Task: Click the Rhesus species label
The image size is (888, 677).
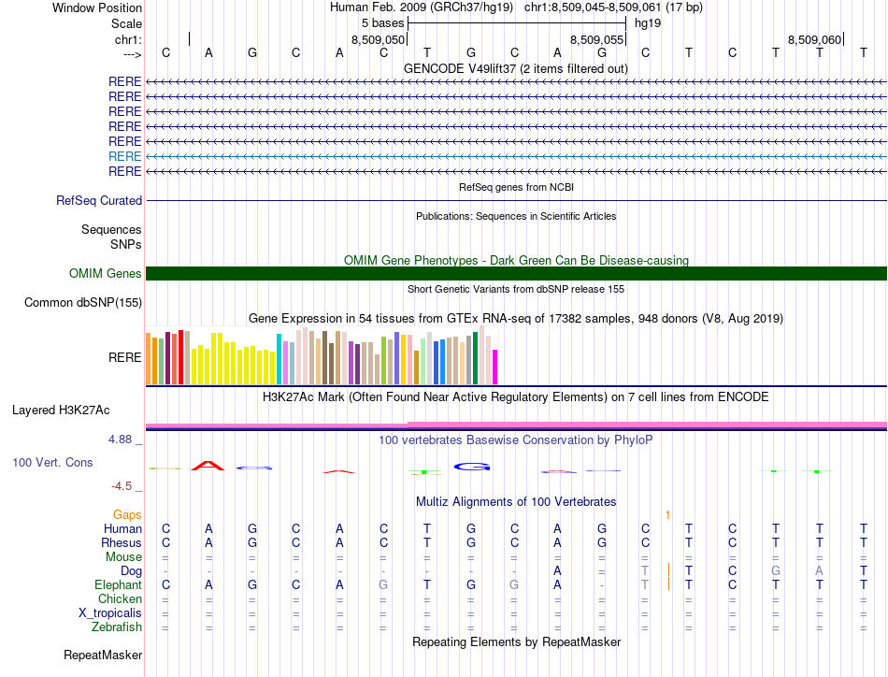Action: pos(122,542)
